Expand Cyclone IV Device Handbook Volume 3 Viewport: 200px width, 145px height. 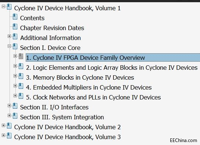point(3,135)
